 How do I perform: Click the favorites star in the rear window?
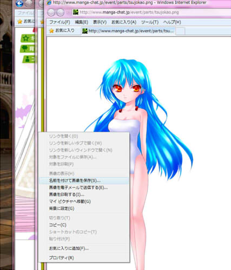[x=20, y=22]
